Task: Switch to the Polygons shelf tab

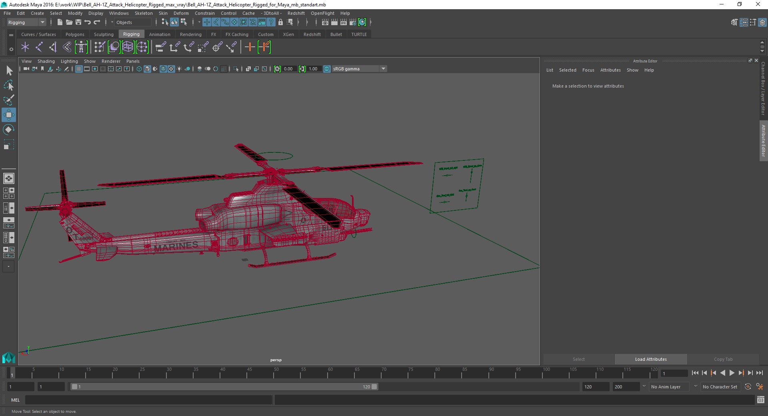Action: (x=75, y=34)
